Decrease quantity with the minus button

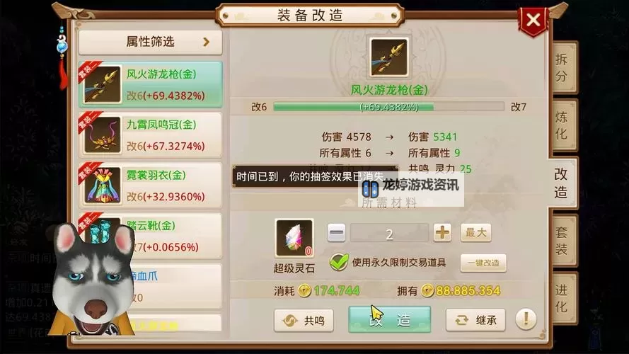[336, 232]
